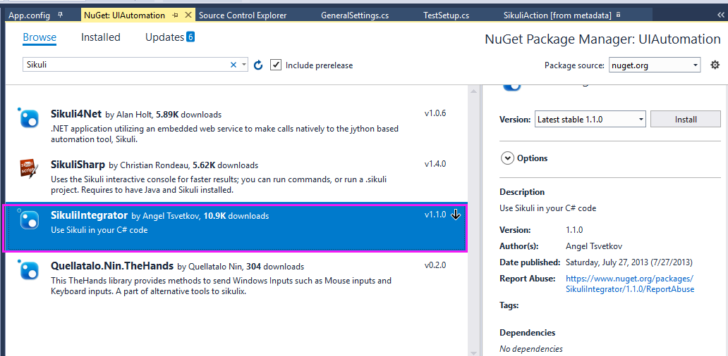Click the 'No dependencies' text
Viewport: 728px width, 356px height.
[x=530, y=349]
